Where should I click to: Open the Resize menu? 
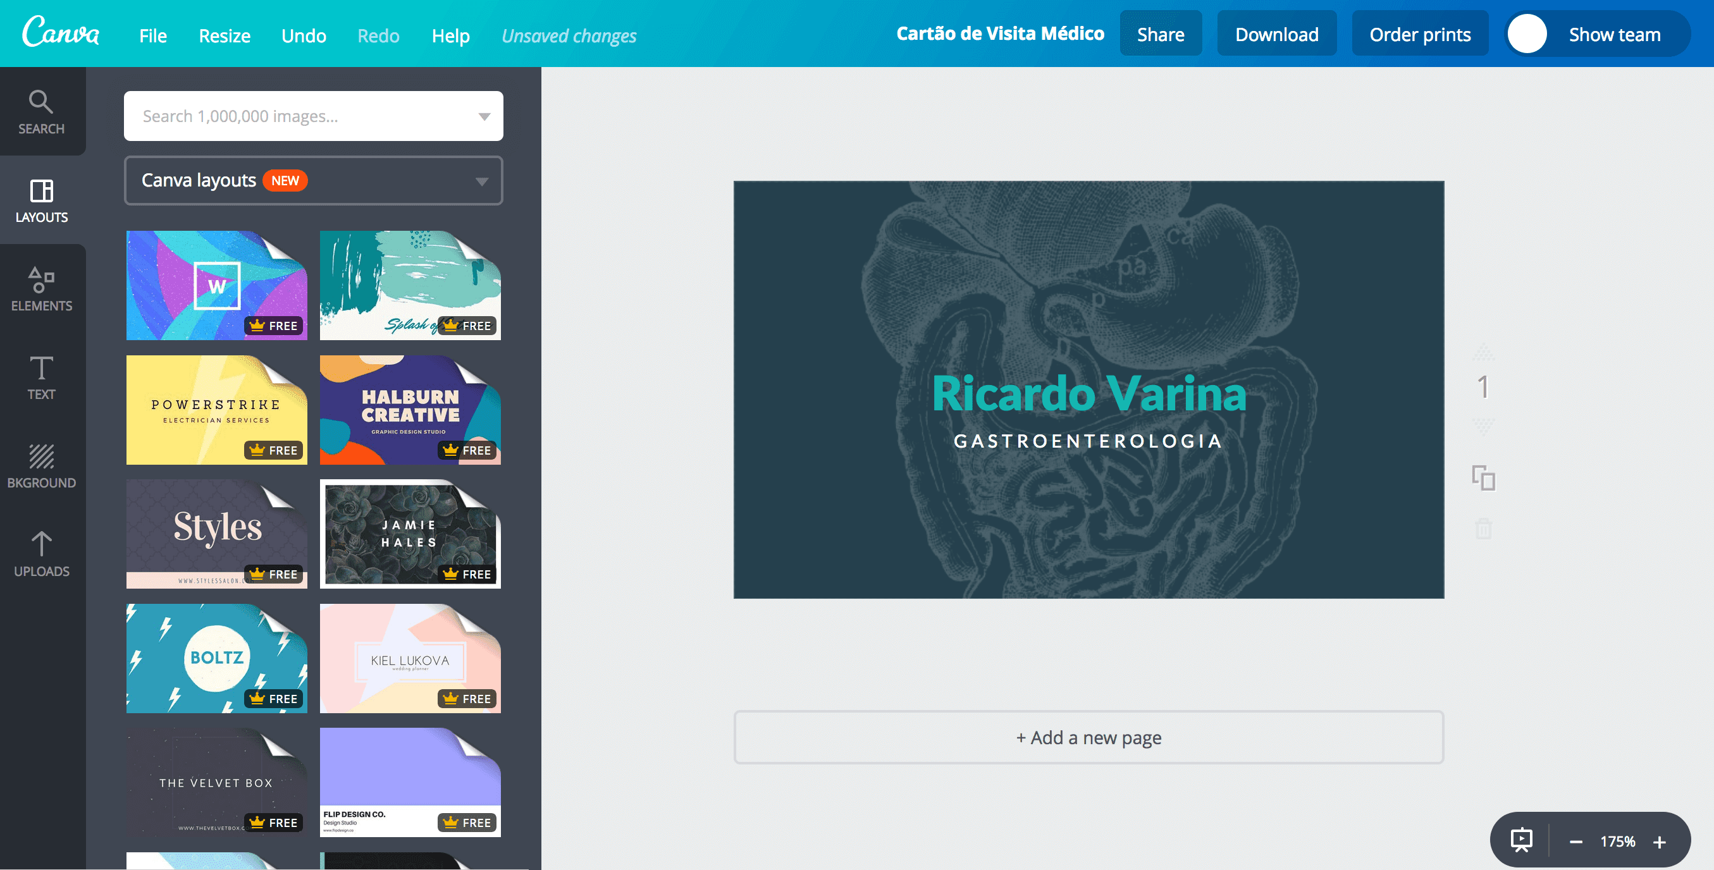225,35
